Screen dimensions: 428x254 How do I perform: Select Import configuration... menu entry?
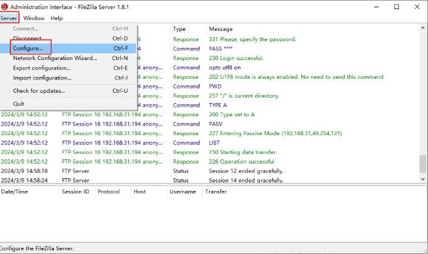click(x=68, y=78)
